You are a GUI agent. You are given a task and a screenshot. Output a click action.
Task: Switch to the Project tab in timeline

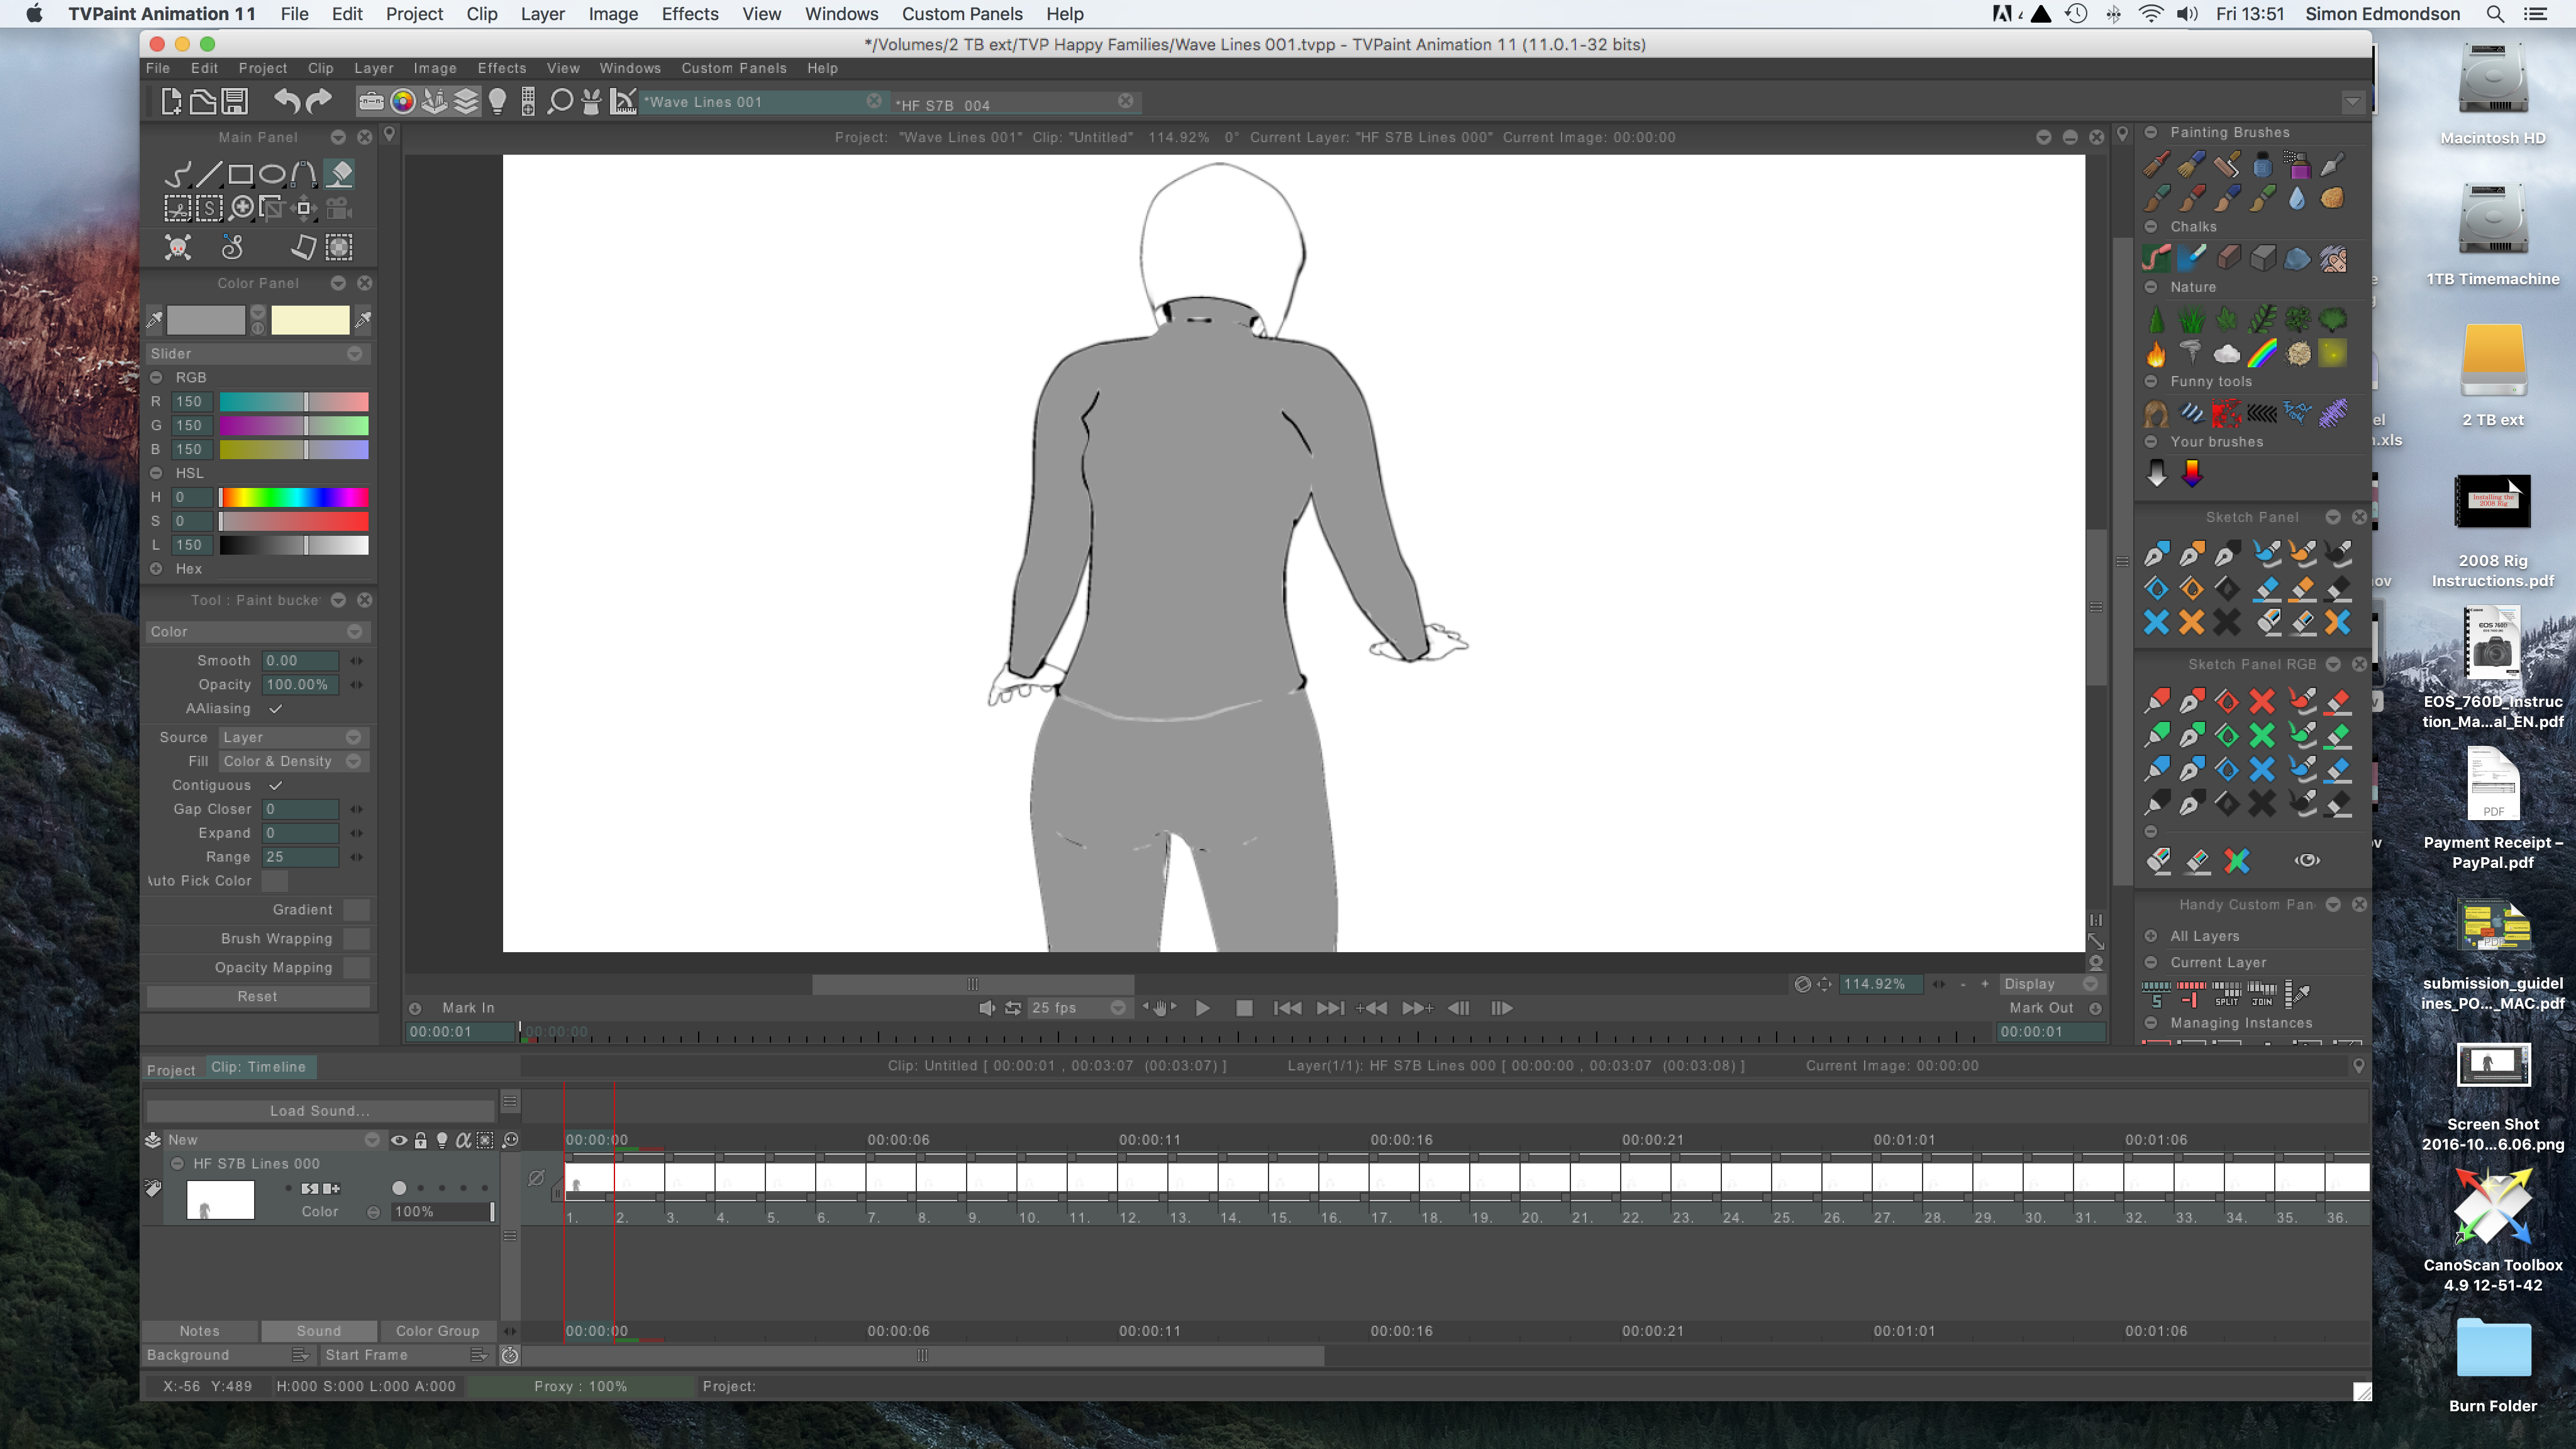pos(171,1070)
